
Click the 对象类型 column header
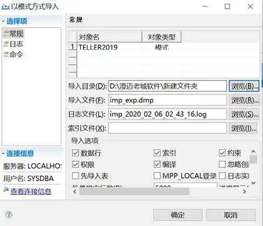[161, 37]
